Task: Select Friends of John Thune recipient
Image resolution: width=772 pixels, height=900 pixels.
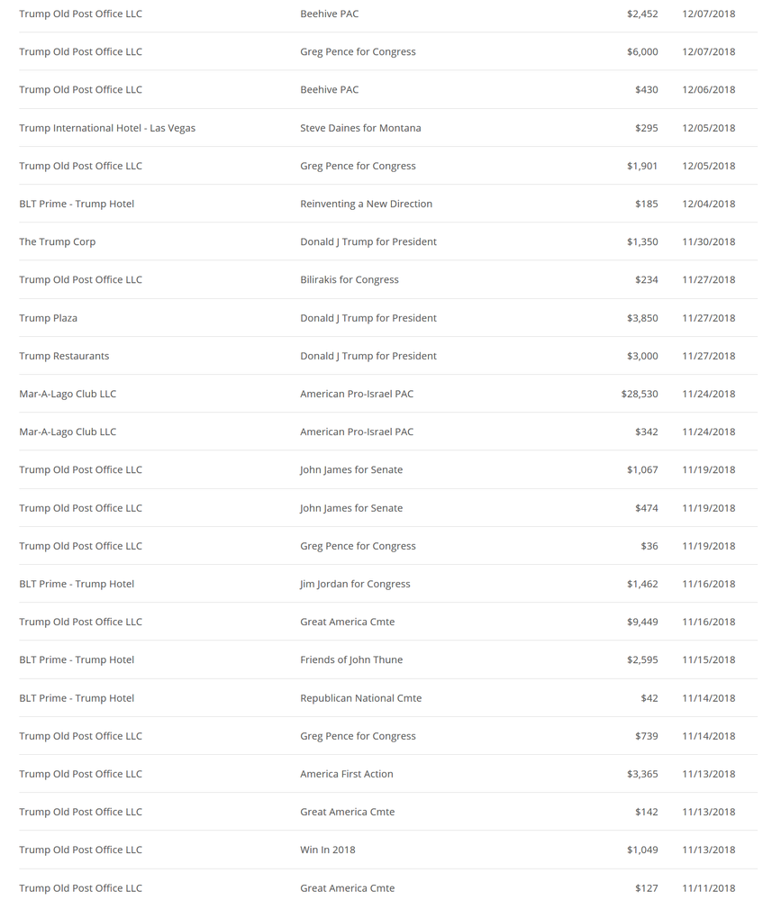Action: click(x=351, y=659)
